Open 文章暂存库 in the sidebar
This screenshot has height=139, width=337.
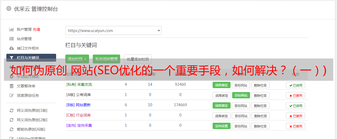pyautogui.click(x=26, y=86)
